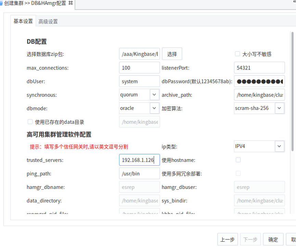Click the dbPassword field
This screenshot has width=296, height=251.
pos(259,81)
